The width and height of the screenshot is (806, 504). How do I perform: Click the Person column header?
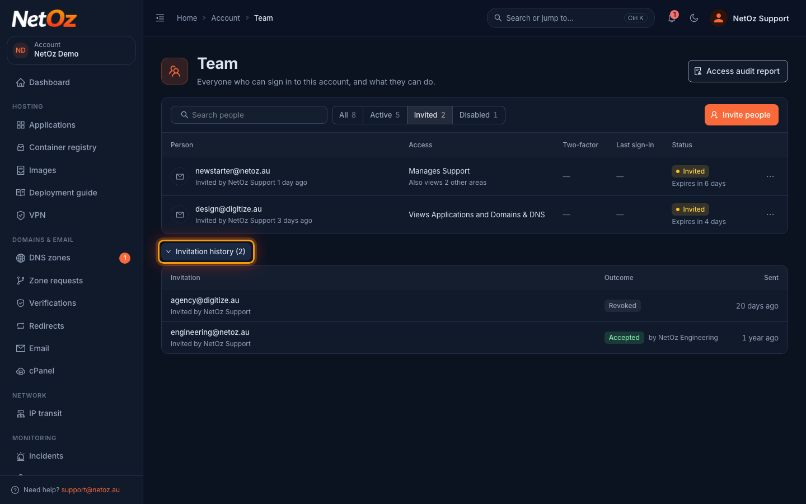click(x=182, y=145)
